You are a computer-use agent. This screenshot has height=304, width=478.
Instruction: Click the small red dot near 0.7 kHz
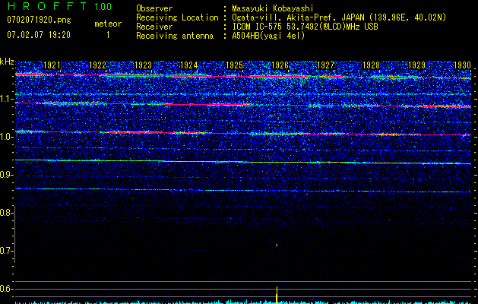(x=277, y=245)
